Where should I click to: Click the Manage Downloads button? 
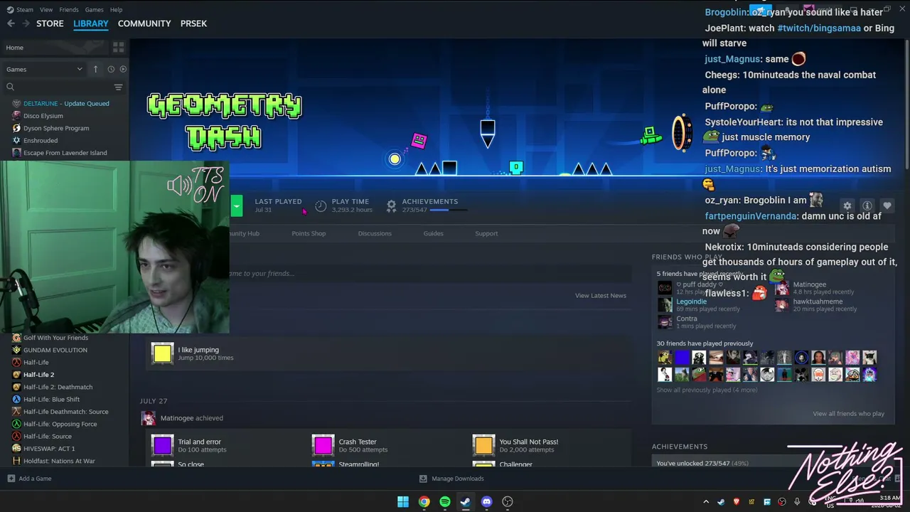pyautogui.click(x=451, y=479)
